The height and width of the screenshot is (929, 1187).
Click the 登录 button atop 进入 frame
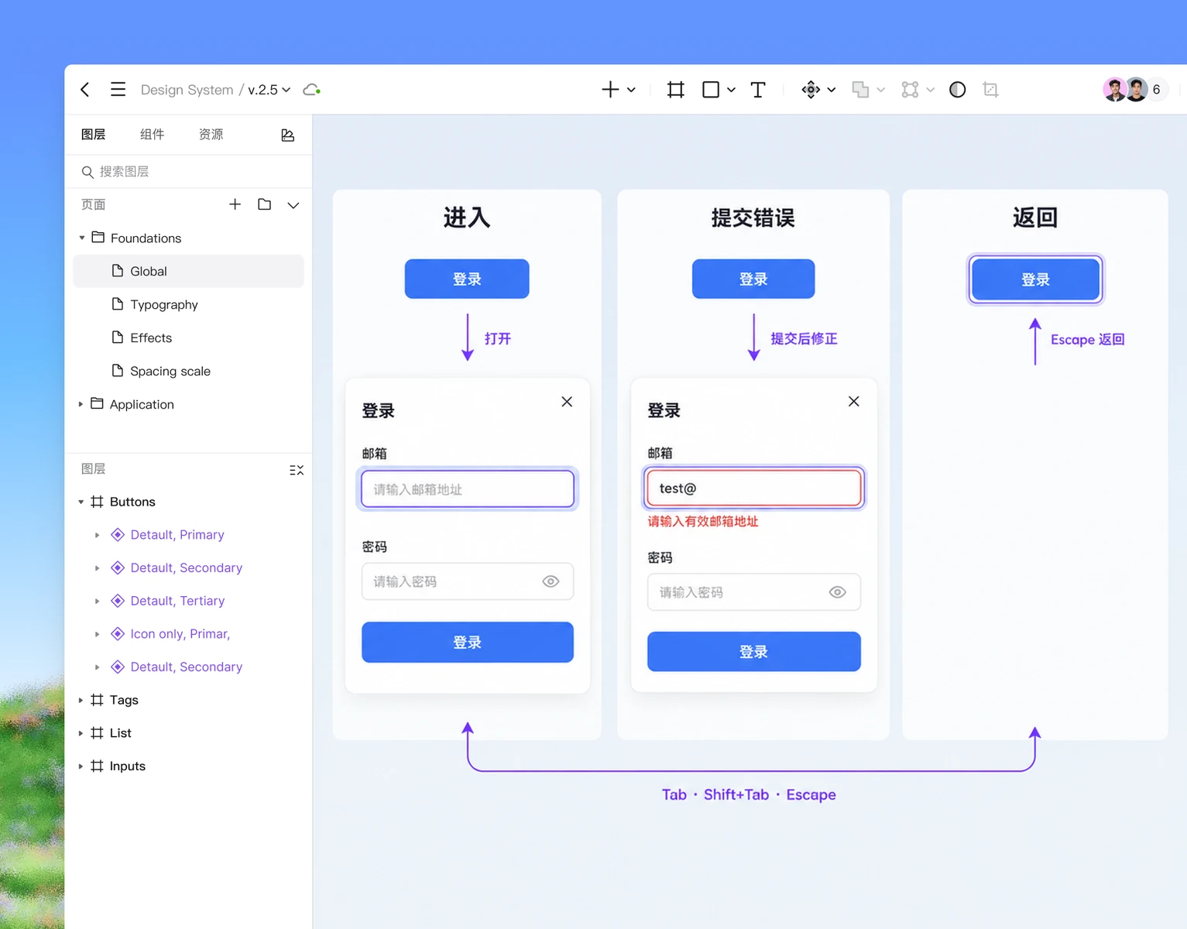pyautogui.click(x=467, y=279)
